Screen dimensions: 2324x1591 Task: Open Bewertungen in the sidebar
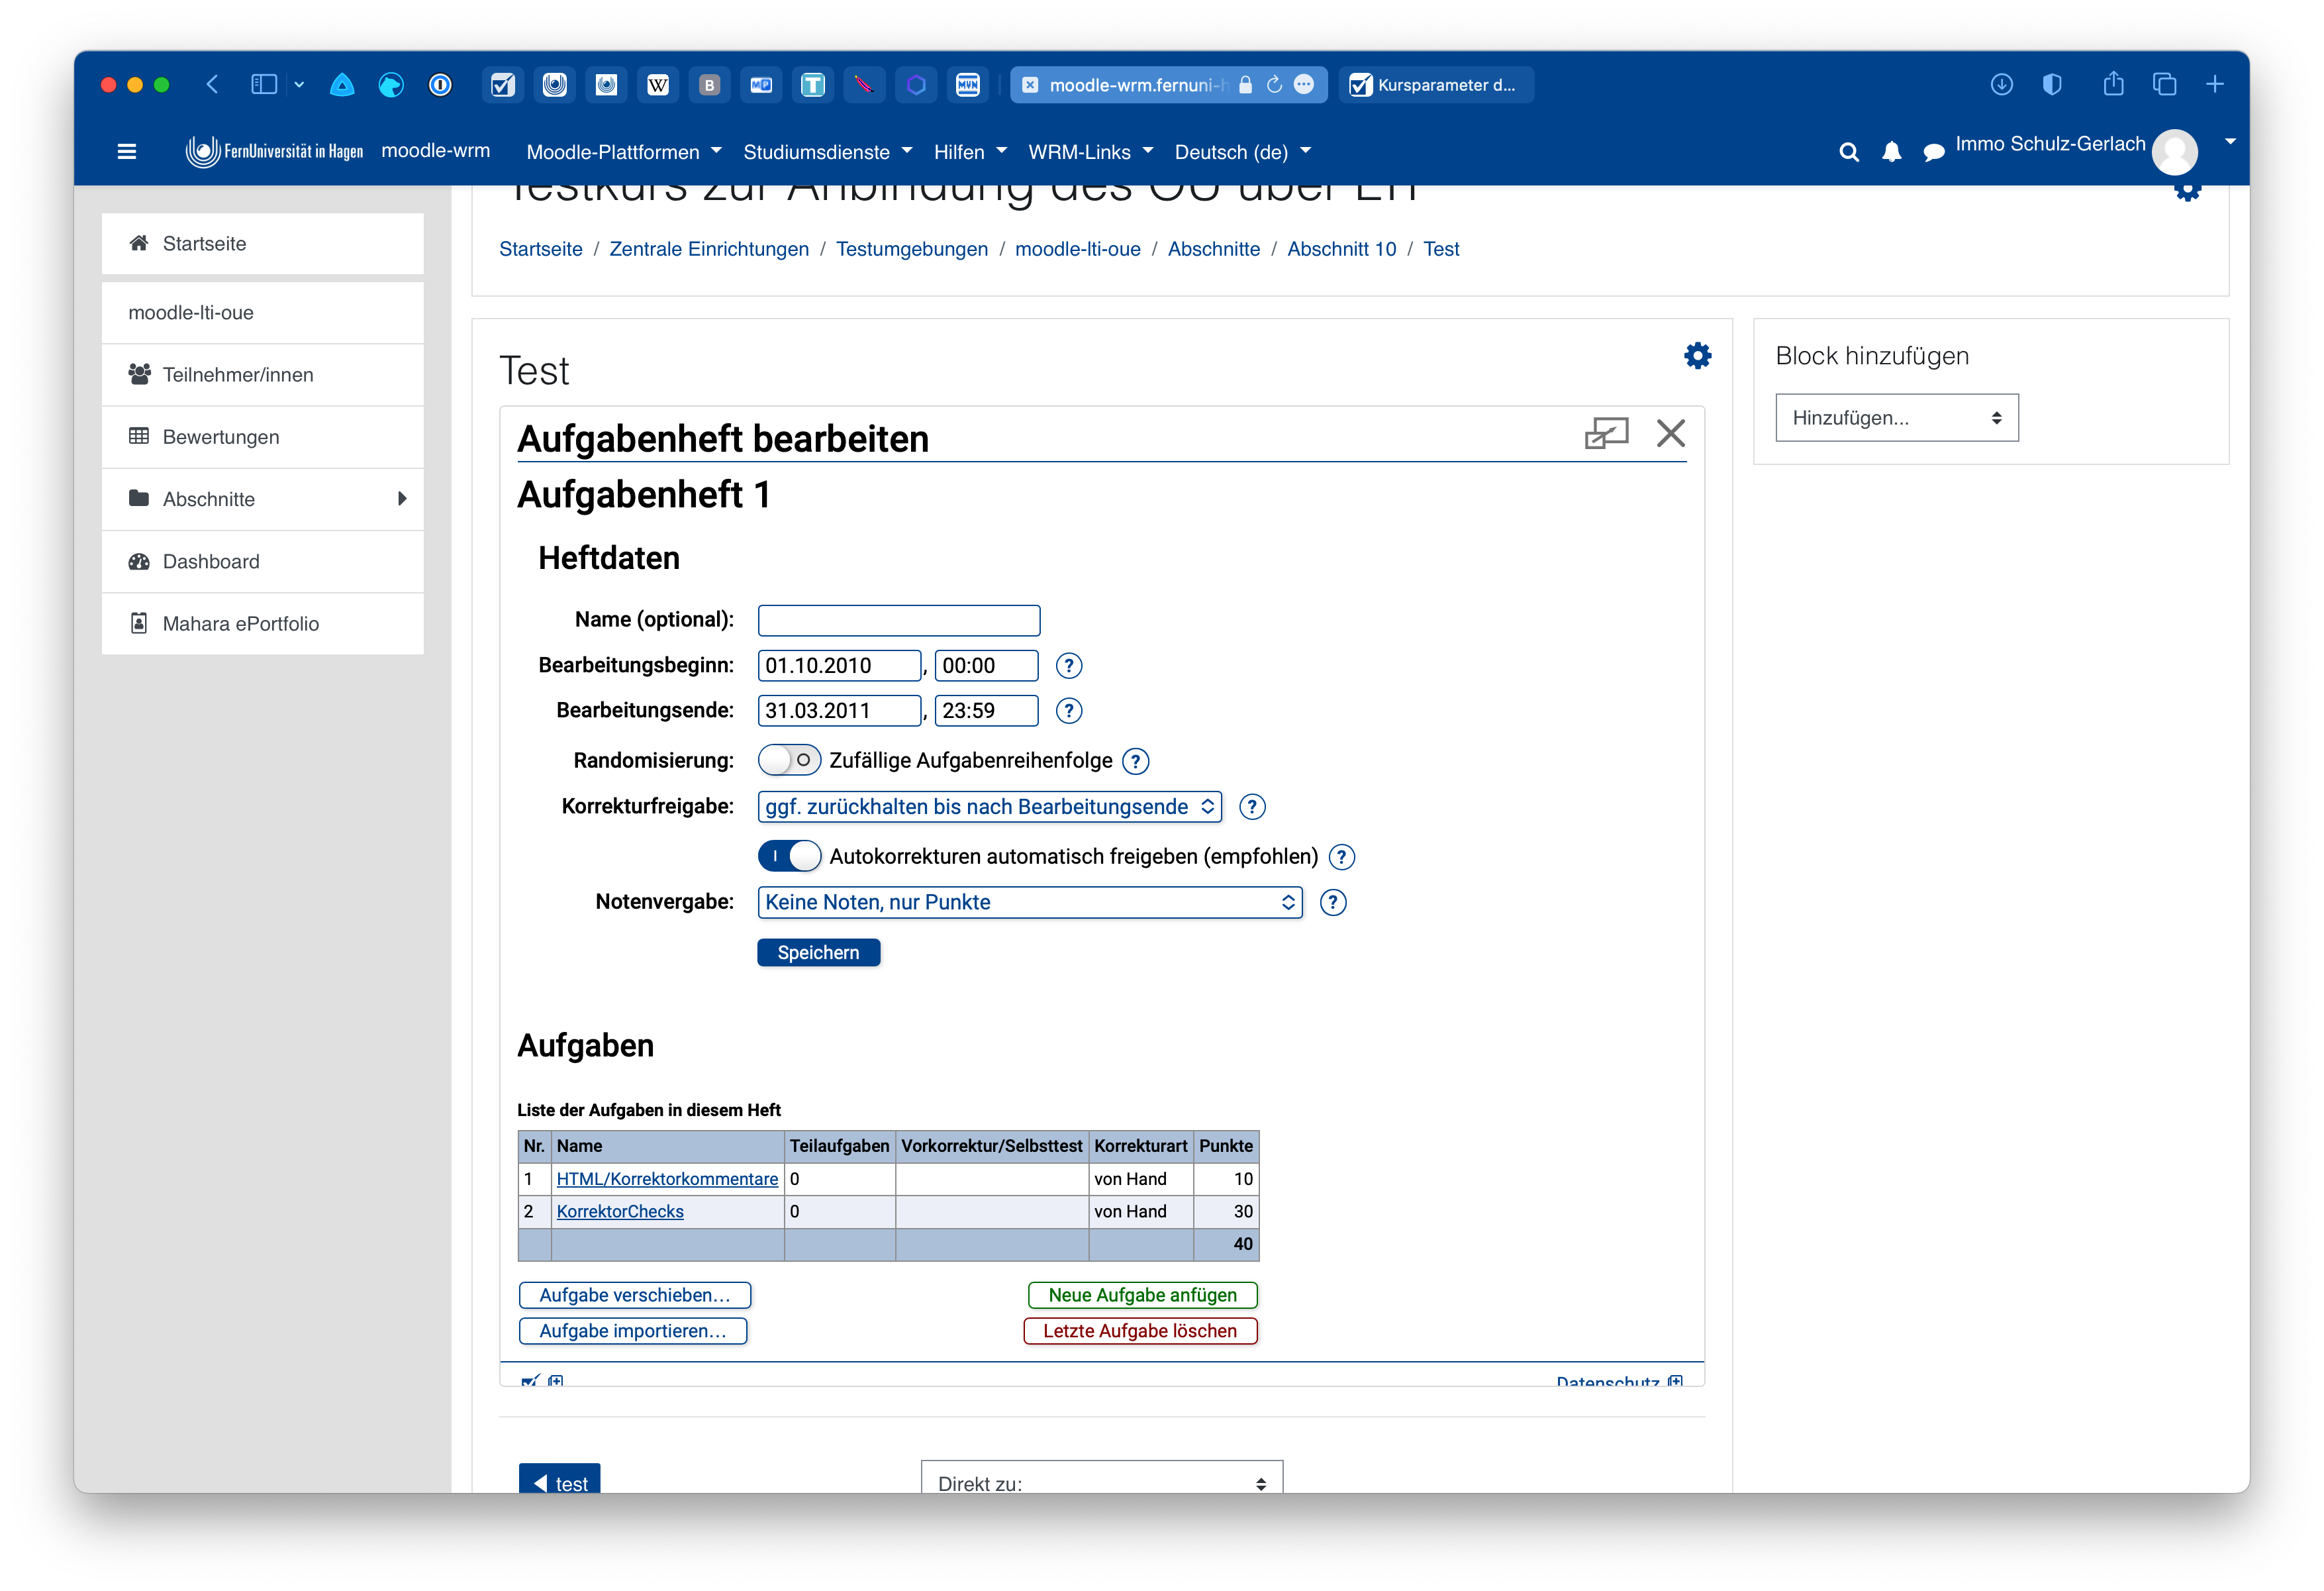coord(263,436)
